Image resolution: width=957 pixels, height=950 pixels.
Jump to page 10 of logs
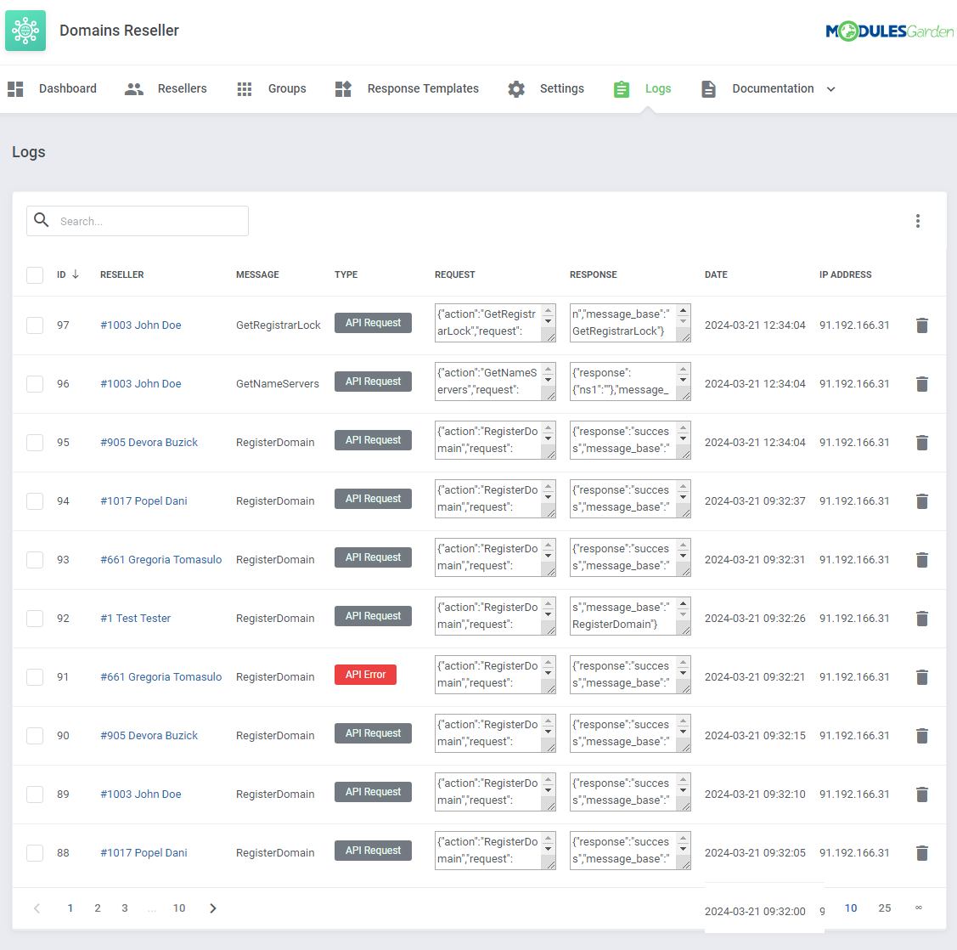[x=179, y=908]
